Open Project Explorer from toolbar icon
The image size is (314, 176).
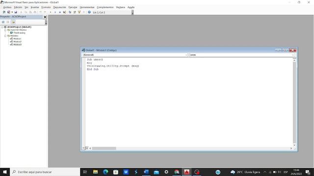pos(70,12)
